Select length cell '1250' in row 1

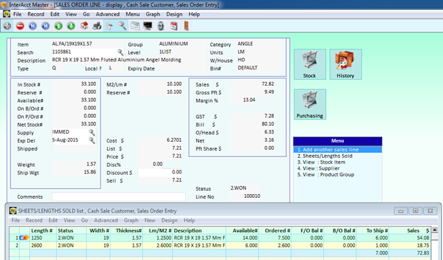(x=43, y=238)
